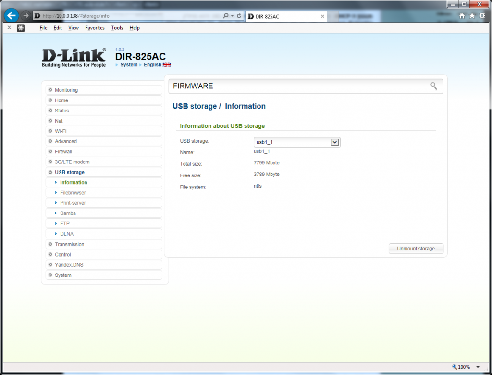
Task: Go to the Samba submenu item
Action: [x=68, y=213]
